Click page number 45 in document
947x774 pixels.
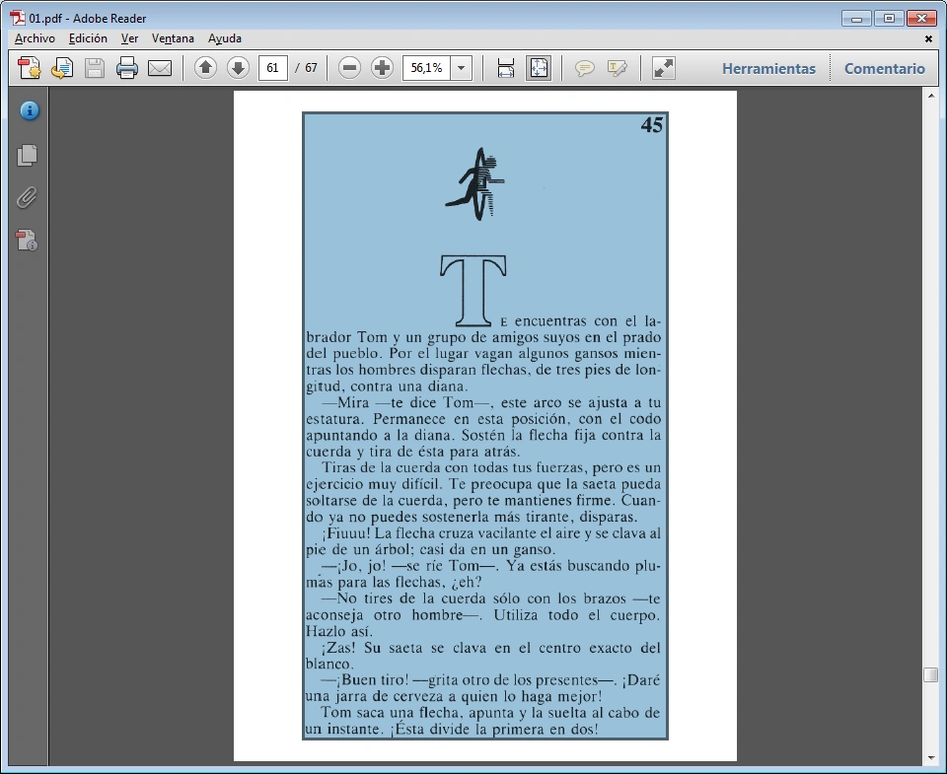652,125
